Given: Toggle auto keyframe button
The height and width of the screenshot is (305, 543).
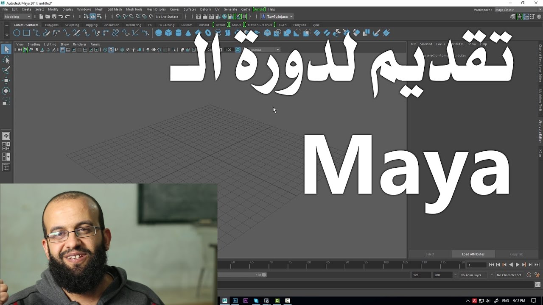Looking at the screenshot, I should [529, 275].
